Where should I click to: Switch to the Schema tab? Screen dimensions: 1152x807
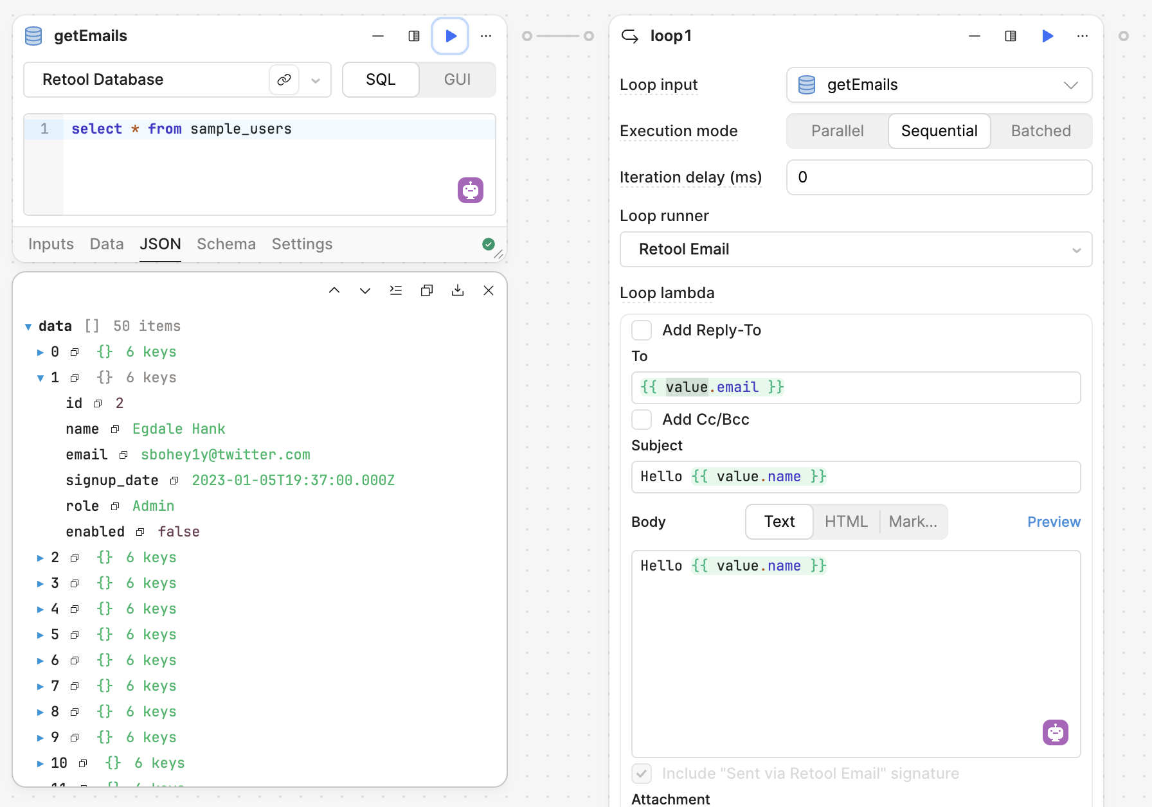[x=226, y=244]
